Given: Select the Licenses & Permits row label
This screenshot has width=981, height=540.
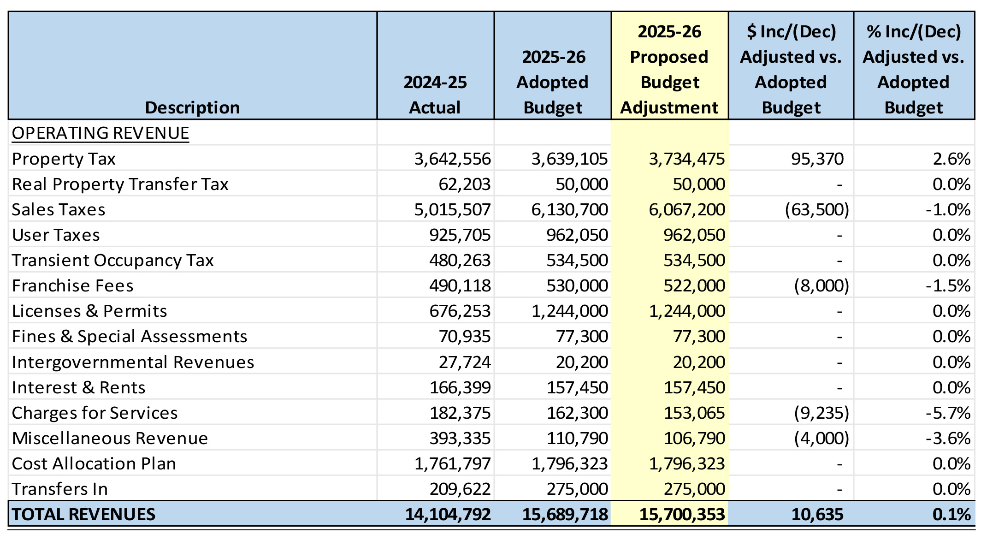Looking at the screenshot, I should point(89,311).
